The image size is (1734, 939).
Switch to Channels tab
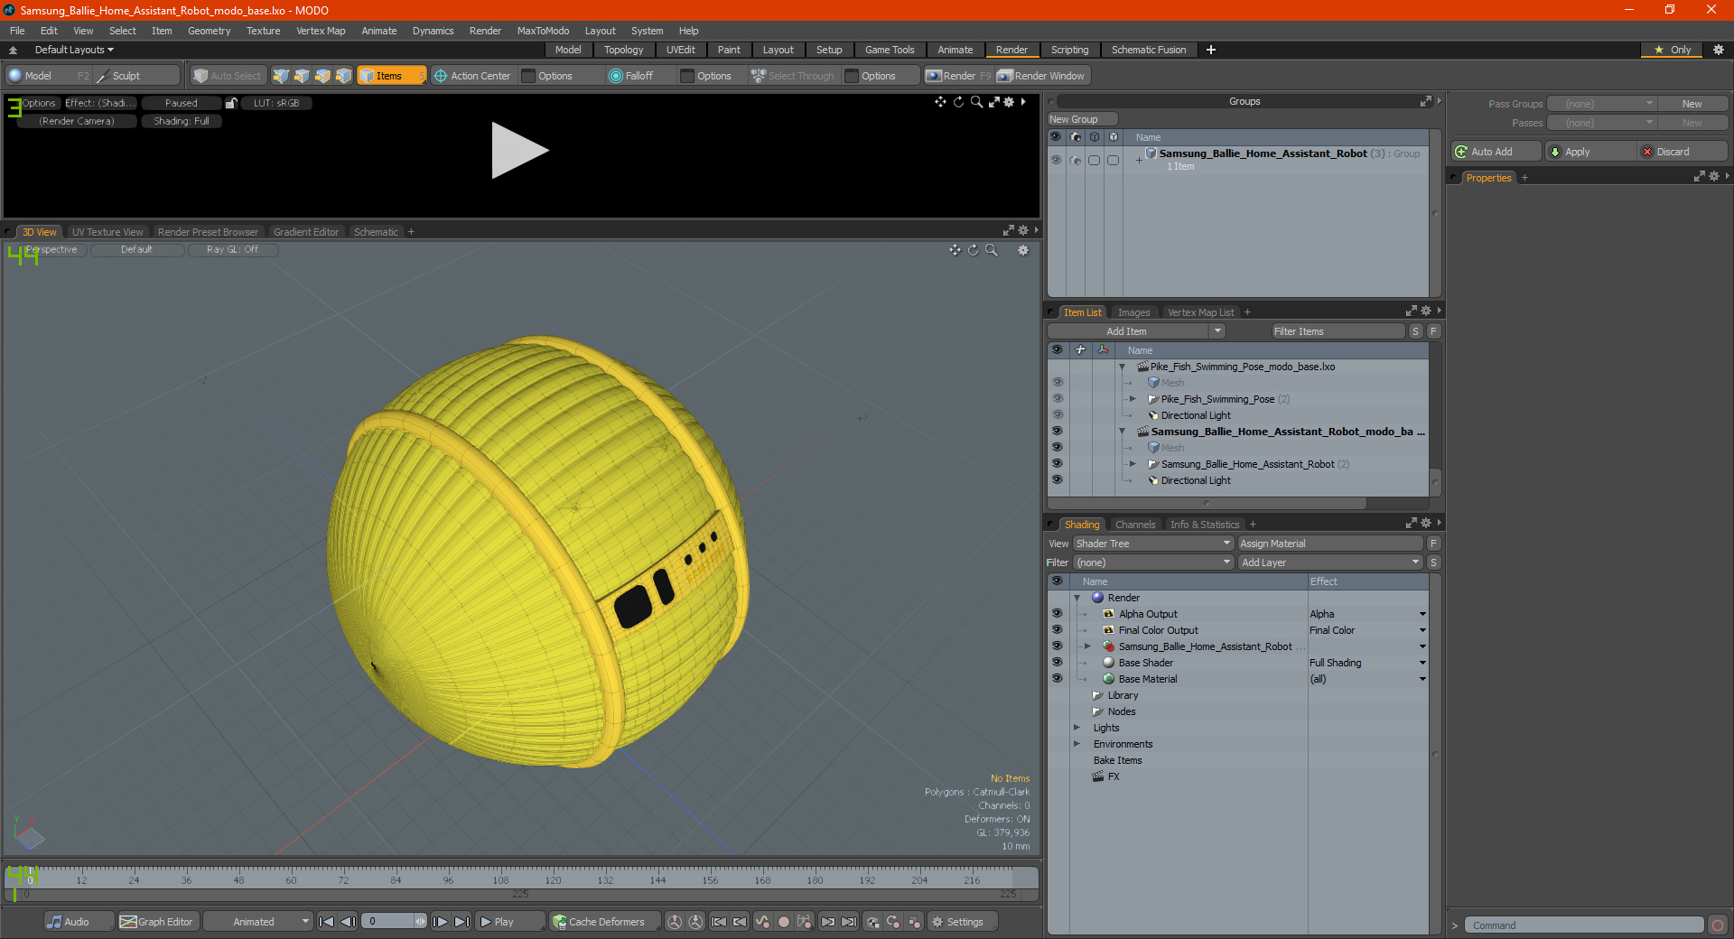[x=1134, y=525]
